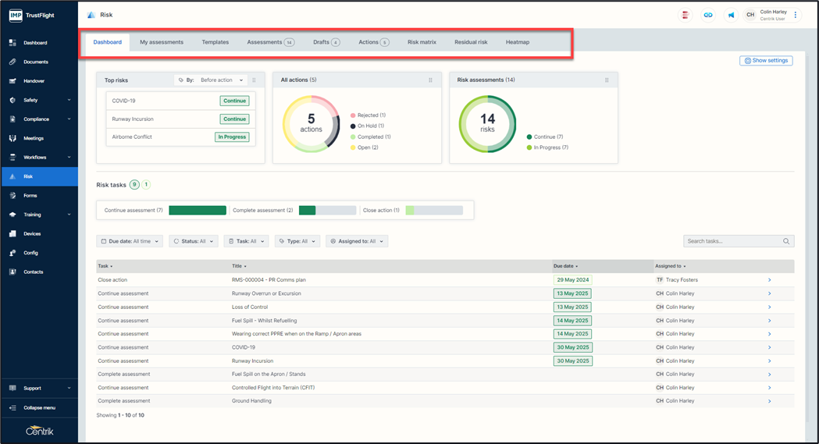Click the Show settings button

[766, 61]
